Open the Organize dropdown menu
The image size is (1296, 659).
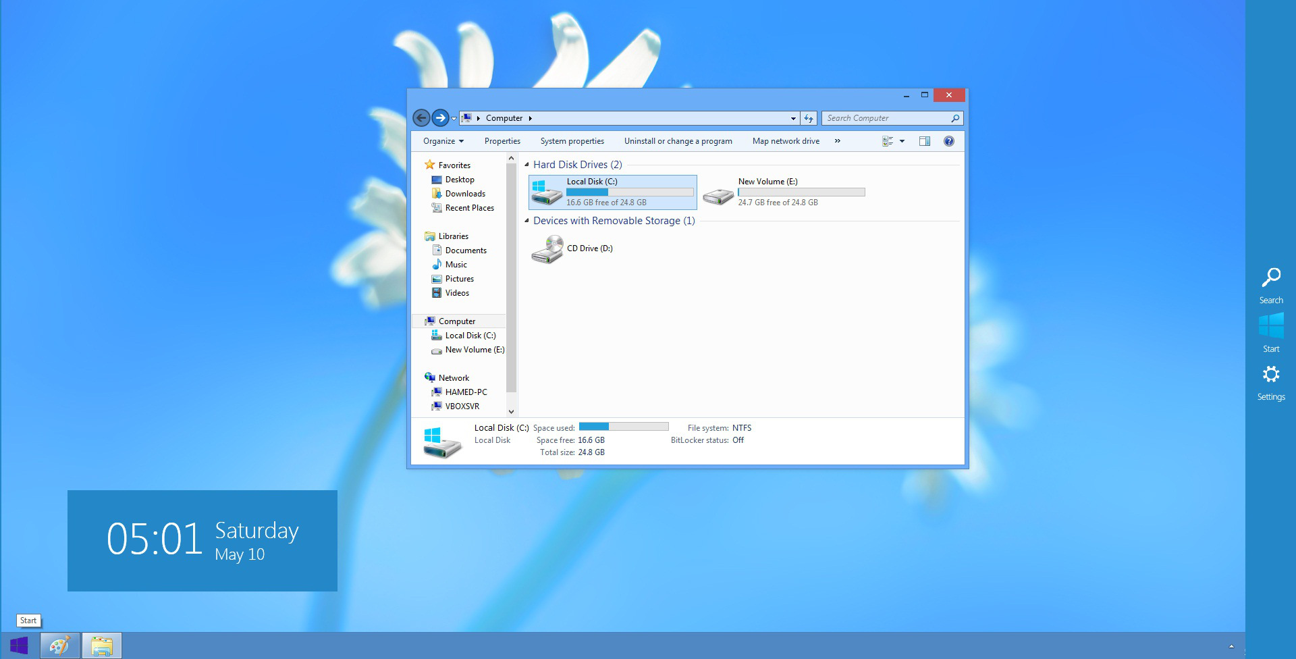click(443, 141)
